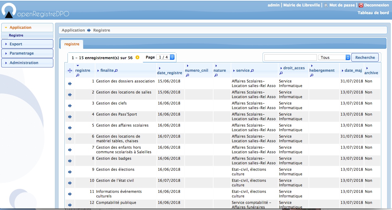Open record 2 Gestion des locations de salles arrow
Viewport: 392px width, 210px height.
70,95
